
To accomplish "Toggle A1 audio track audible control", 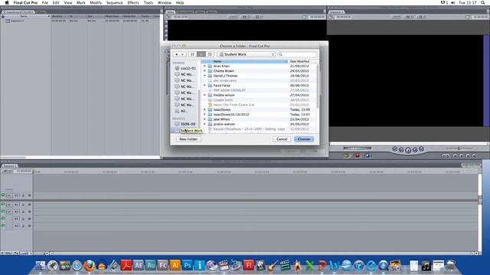I will pos(3,205).
